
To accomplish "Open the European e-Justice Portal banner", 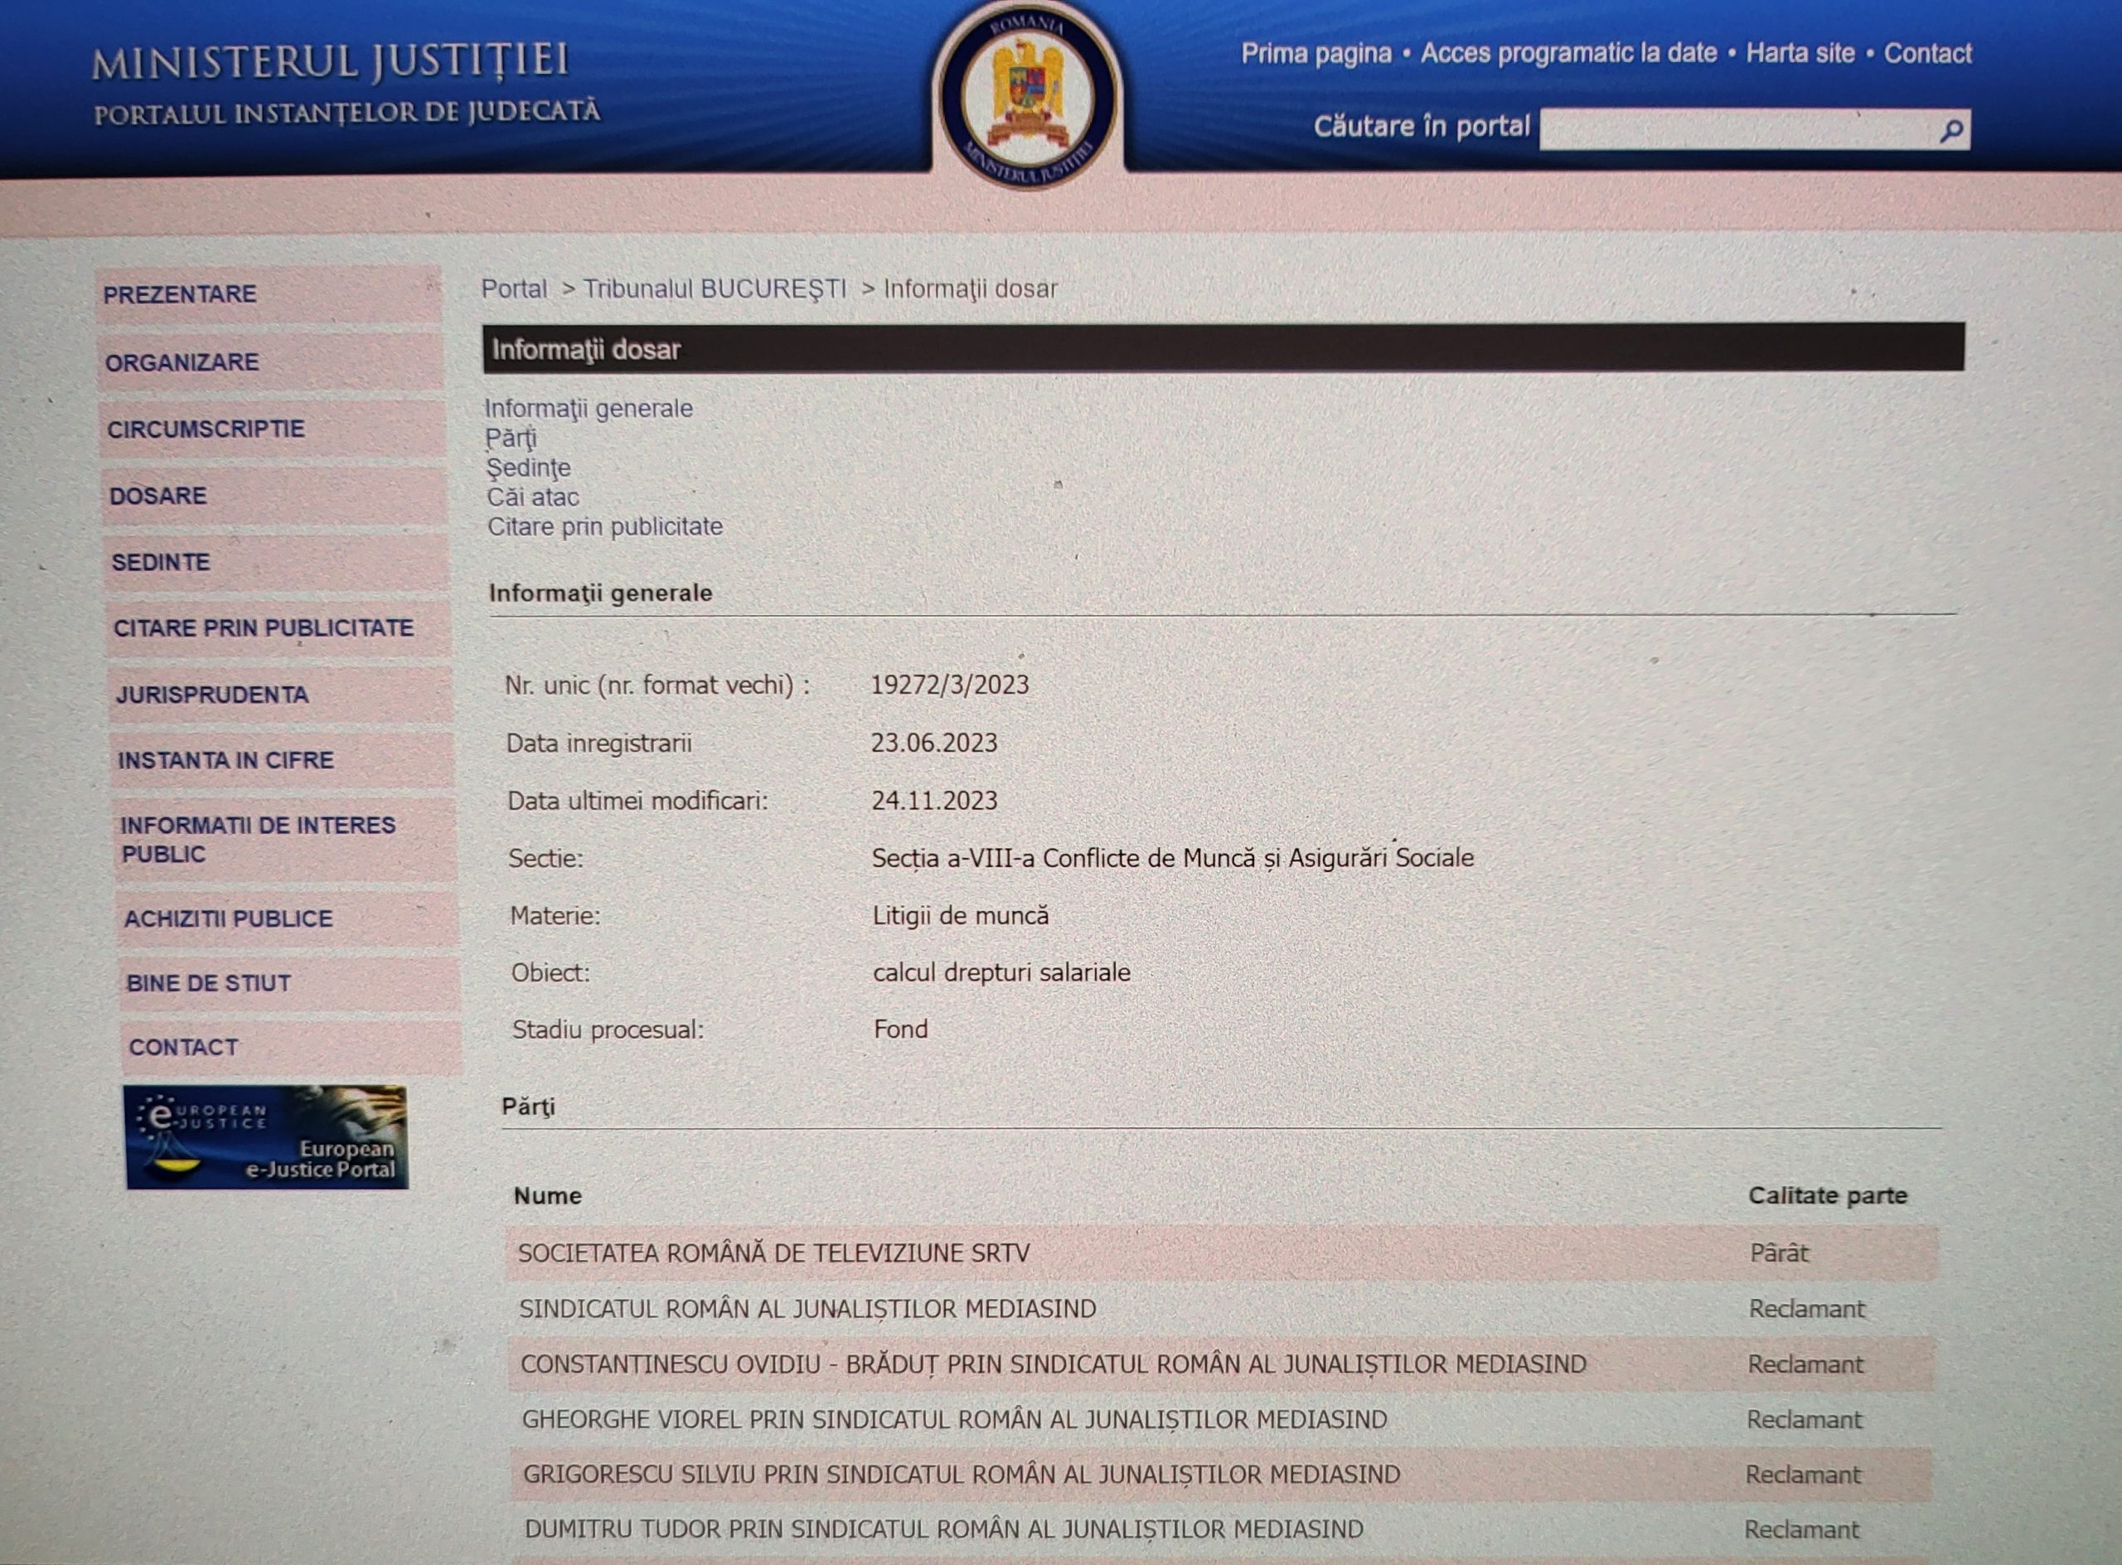I will tap(266, 1136).
